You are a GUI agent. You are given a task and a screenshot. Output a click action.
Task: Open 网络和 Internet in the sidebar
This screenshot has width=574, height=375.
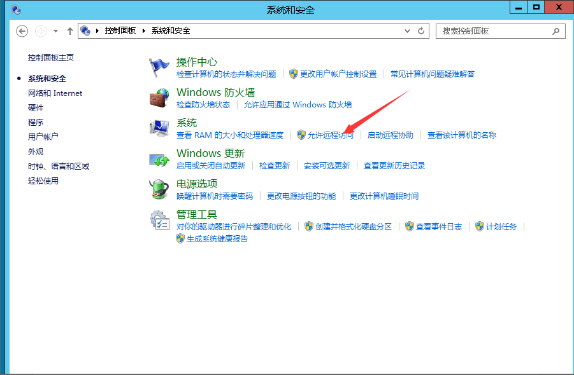click(x=55, y=93)
